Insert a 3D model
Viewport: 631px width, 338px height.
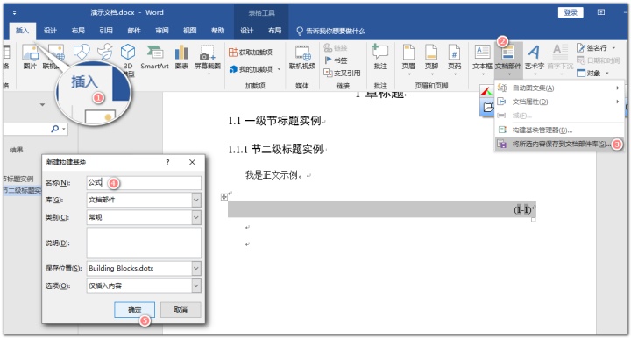coord(128,60)
